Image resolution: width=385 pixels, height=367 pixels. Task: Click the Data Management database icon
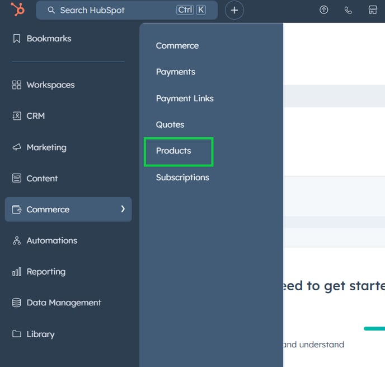tap(16, 303)
